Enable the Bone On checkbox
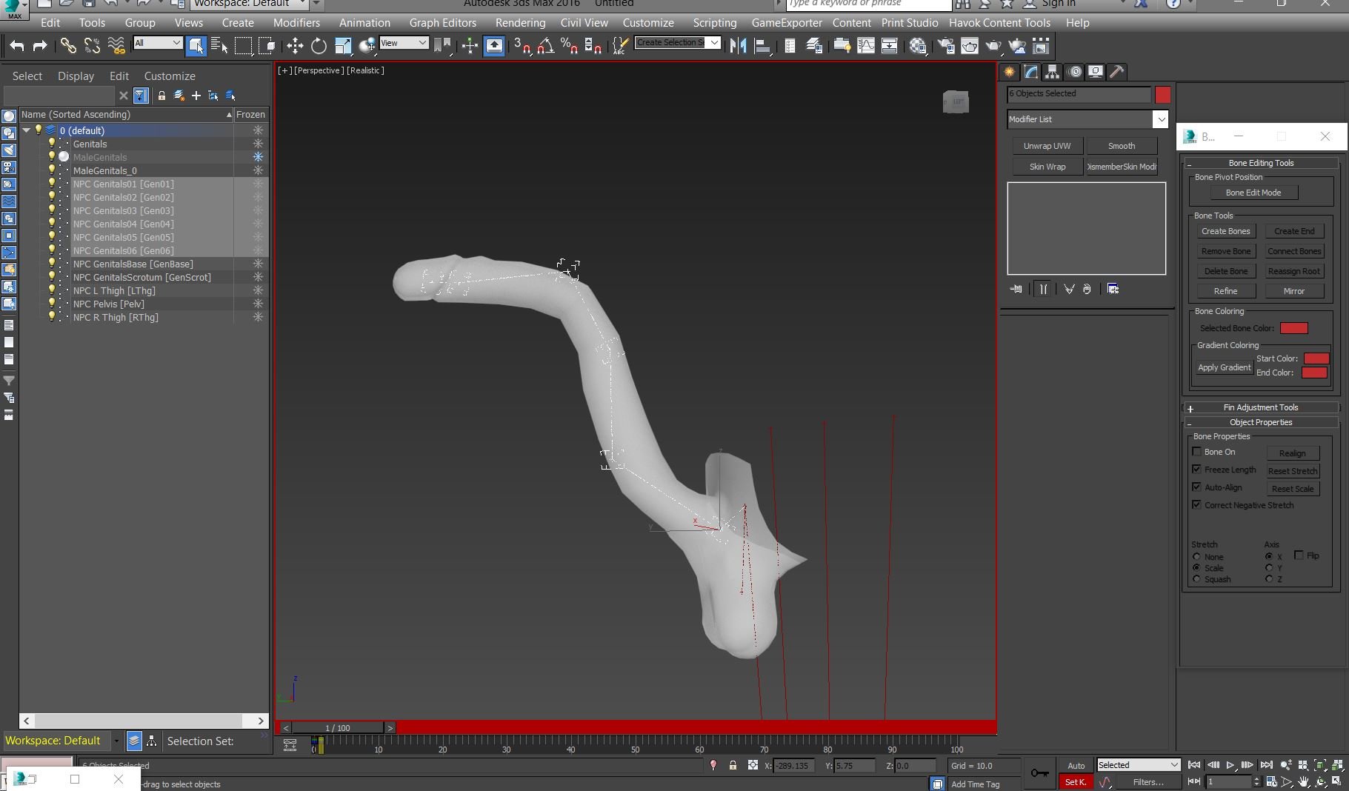1349x791 pixels. point(1196,452)
